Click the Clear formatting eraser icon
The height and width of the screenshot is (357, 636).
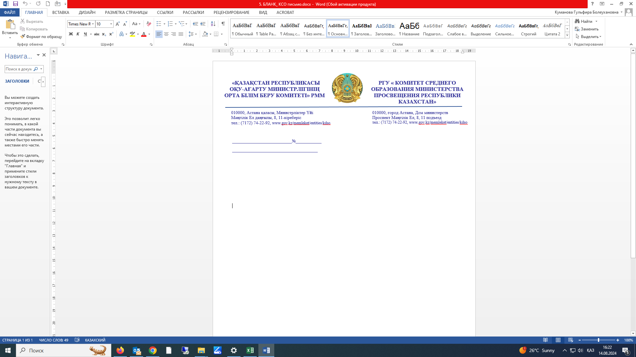point(149,24)
